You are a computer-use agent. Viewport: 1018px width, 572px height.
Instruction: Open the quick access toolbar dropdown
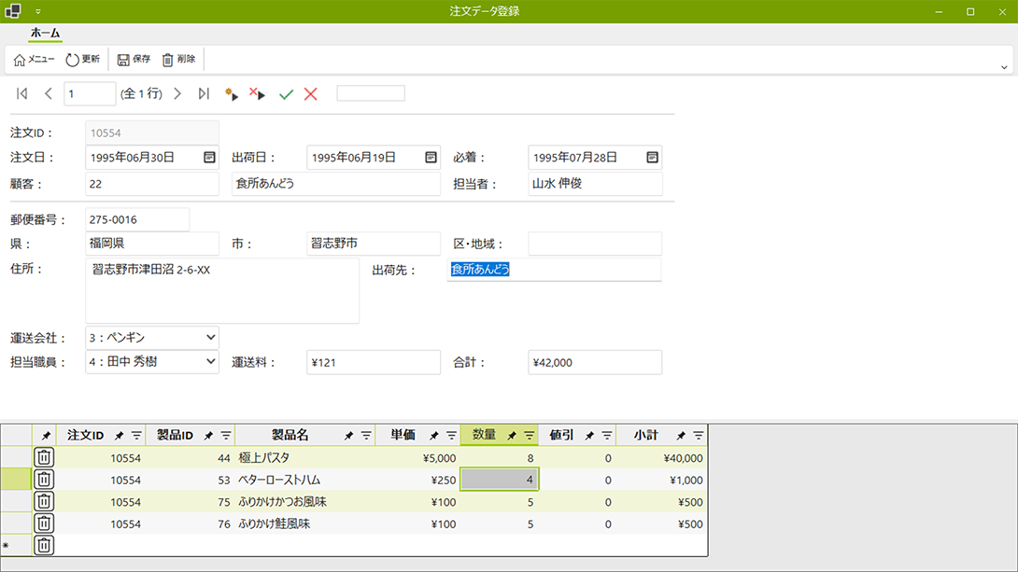(38, 12)
